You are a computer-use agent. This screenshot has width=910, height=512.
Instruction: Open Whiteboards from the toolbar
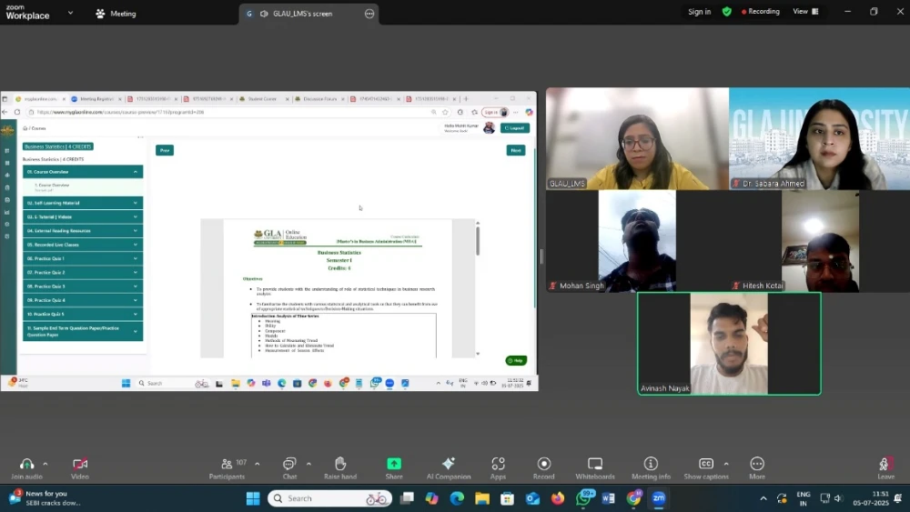pyautogui.click(x=595, y=464)
